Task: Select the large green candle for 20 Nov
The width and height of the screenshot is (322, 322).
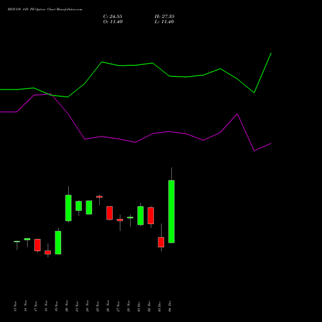Action: (68, 208)
